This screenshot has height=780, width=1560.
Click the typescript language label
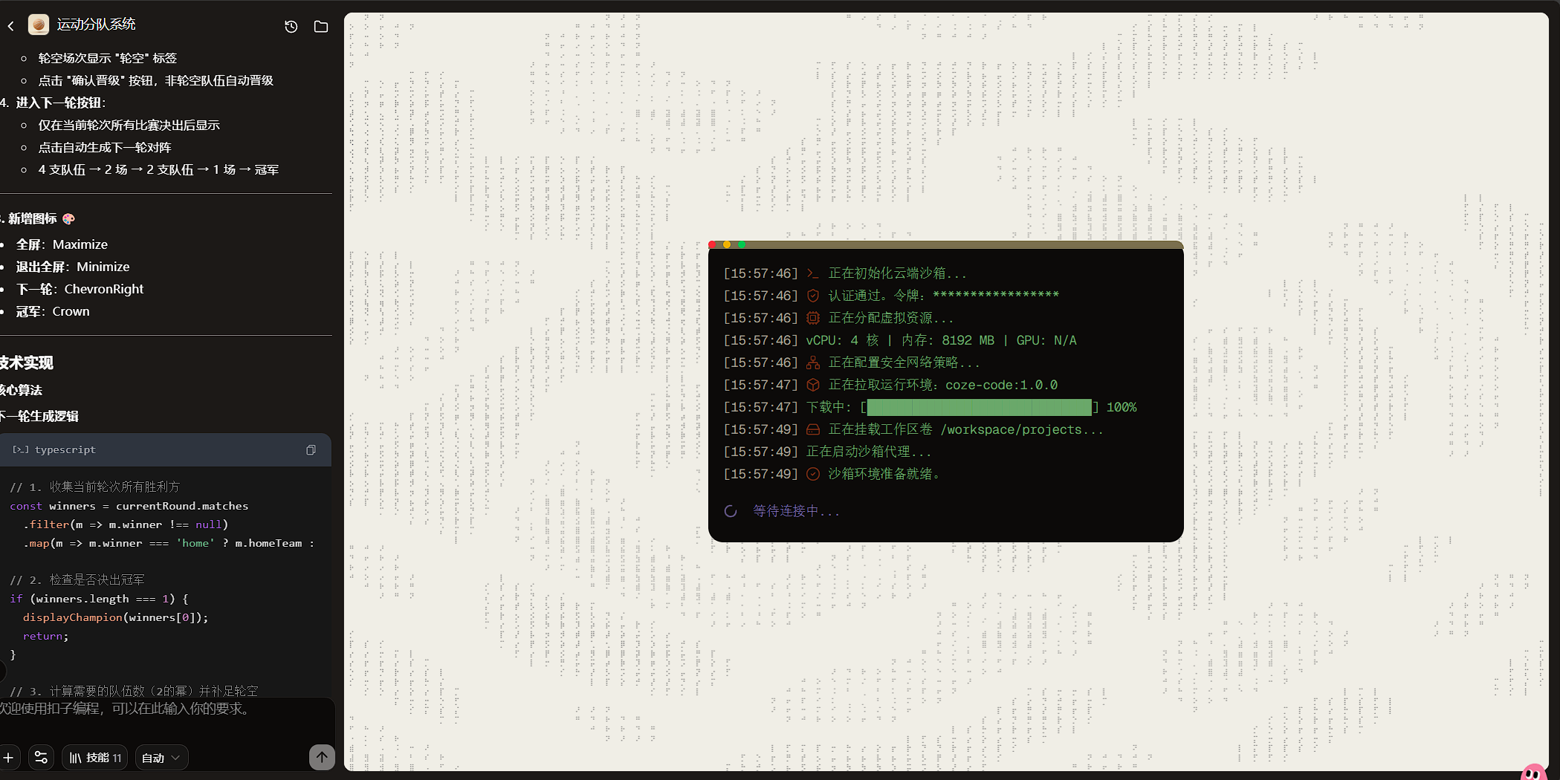pyautogui.click(x=65, y=450)
